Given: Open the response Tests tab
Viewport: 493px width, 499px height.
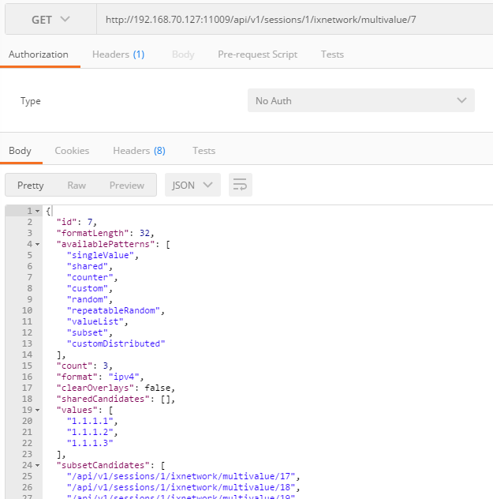Looking at the screenshot, I should tap(204, 150).
